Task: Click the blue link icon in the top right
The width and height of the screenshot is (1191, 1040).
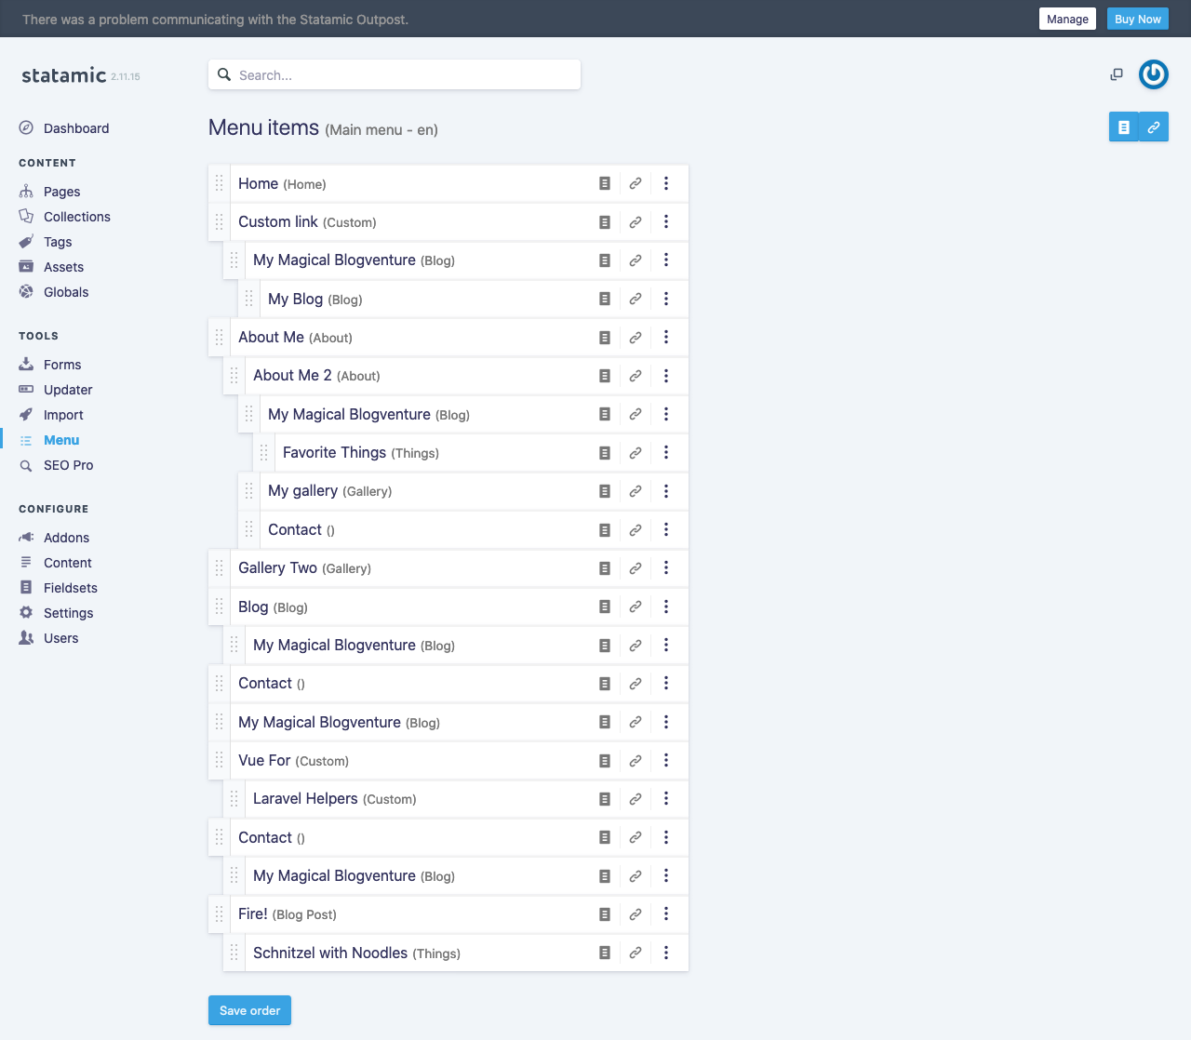Action: point(1154,127)
